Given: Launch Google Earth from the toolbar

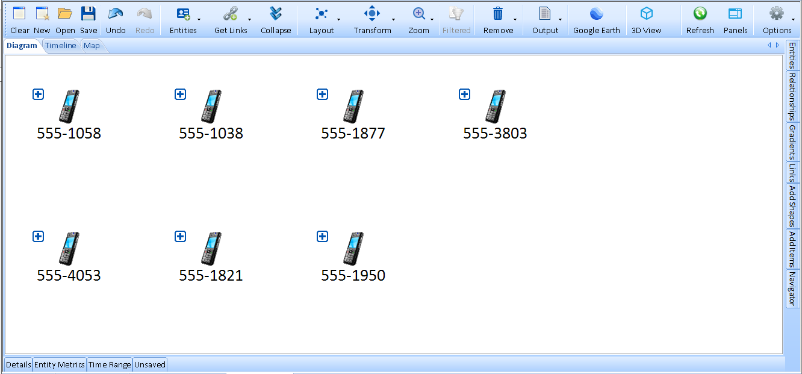Looking at the screenshot, I should tap(596, 14).
